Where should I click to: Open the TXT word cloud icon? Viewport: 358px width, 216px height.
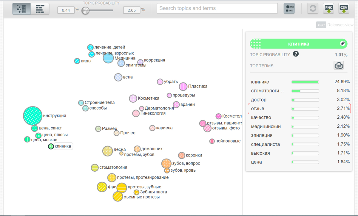pyautogui.click(x=339, y=65)
